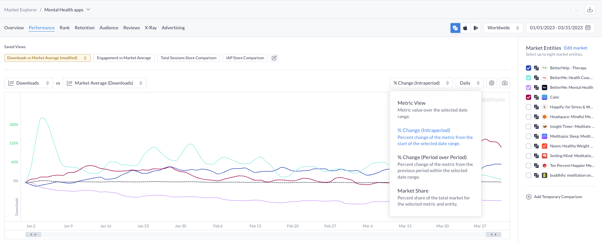Select the Apple App Store filter
The height and width of the screenshot is (243, 602).
(x=465, y=28)
